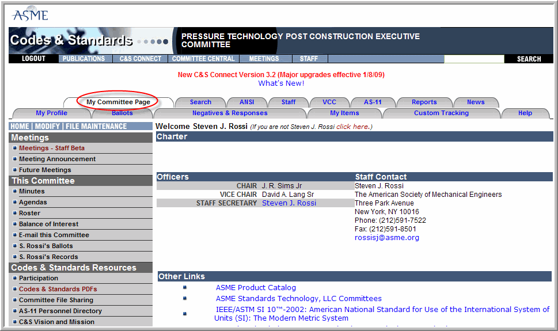Switch to the ANSI tab
Viewport: 558px width, 331px height.
coord(246,102)
